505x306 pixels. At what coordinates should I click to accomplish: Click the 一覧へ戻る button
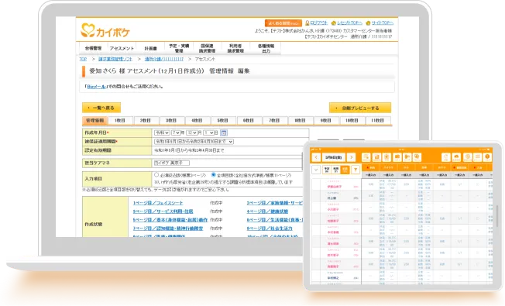click(101, 108)
